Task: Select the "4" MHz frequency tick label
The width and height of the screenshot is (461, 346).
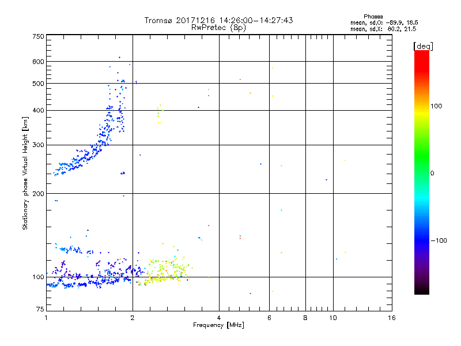Action: click(x=219, y=318)
